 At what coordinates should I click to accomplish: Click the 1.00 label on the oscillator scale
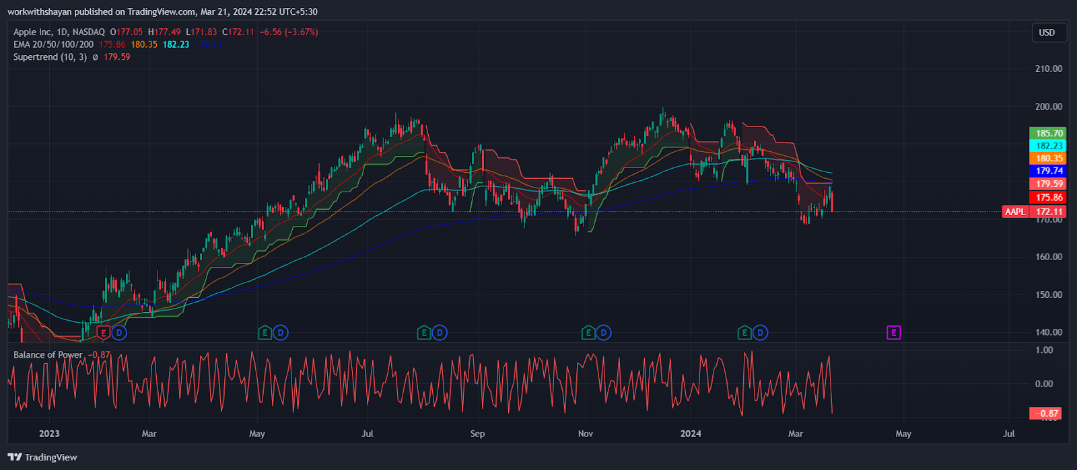coord(1044,350)
